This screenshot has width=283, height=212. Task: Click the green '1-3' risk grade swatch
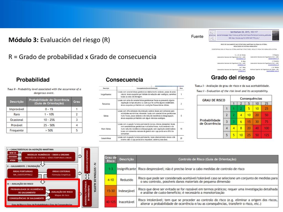[x=111, y=169]
